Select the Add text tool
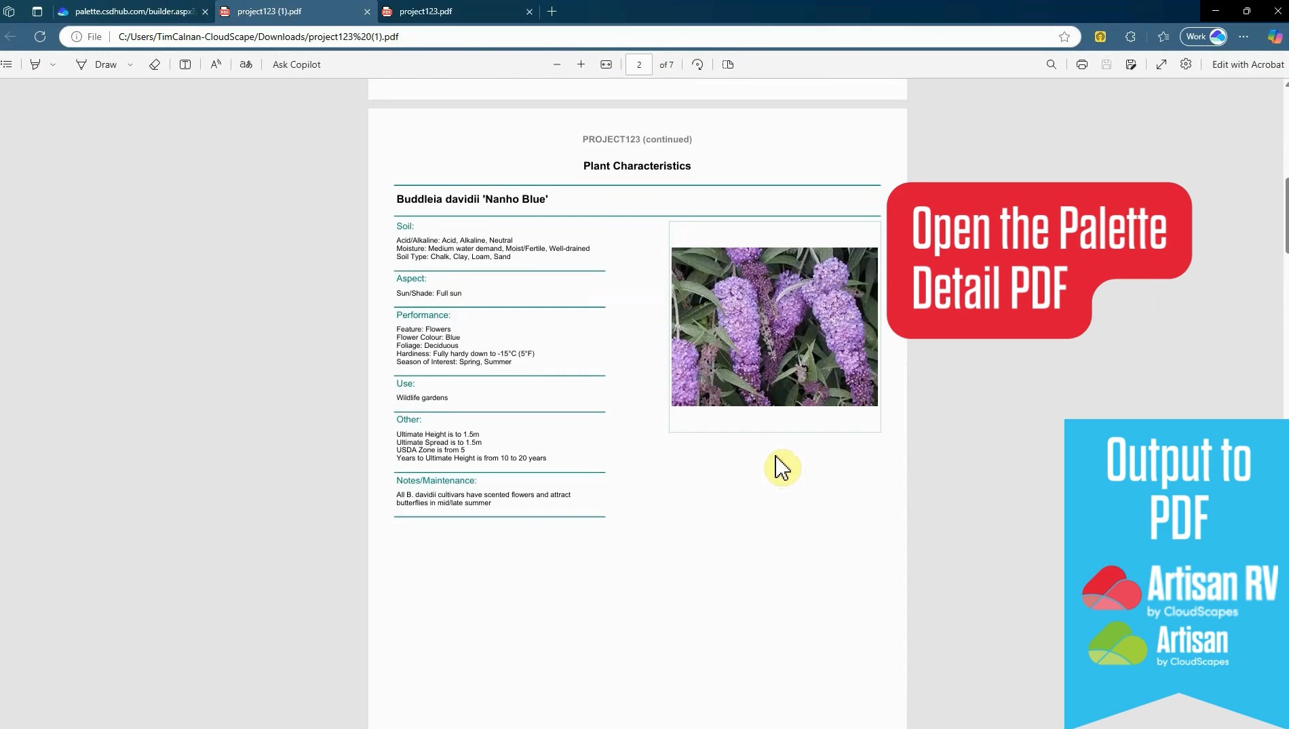This screenshot has width=1289, height=729. [185, 64]
